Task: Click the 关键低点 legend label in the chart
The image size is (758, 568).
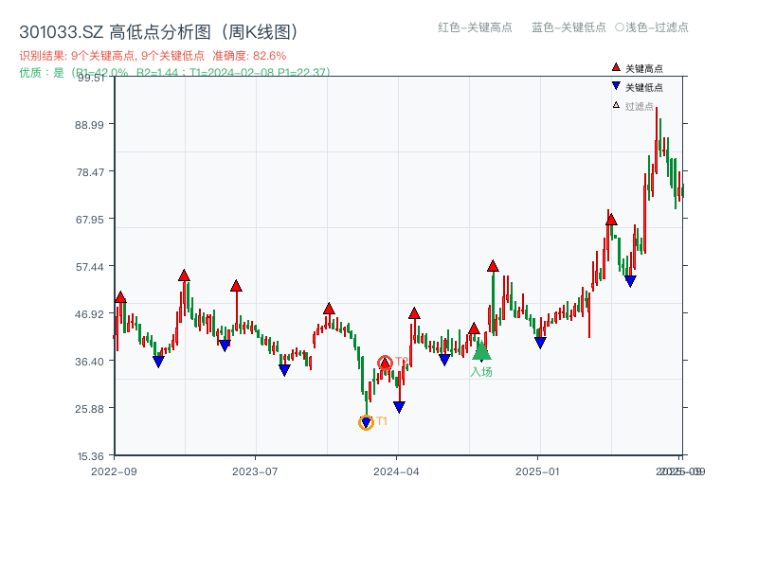Action: pos(644,87)
